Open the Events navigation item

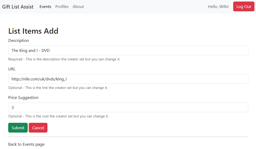(x=45, y=7)
